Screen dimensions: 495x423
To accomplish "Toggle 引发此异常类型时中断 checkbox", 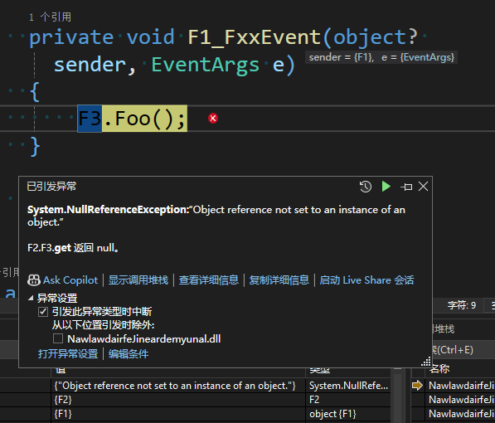I will [x=43, y=312].
